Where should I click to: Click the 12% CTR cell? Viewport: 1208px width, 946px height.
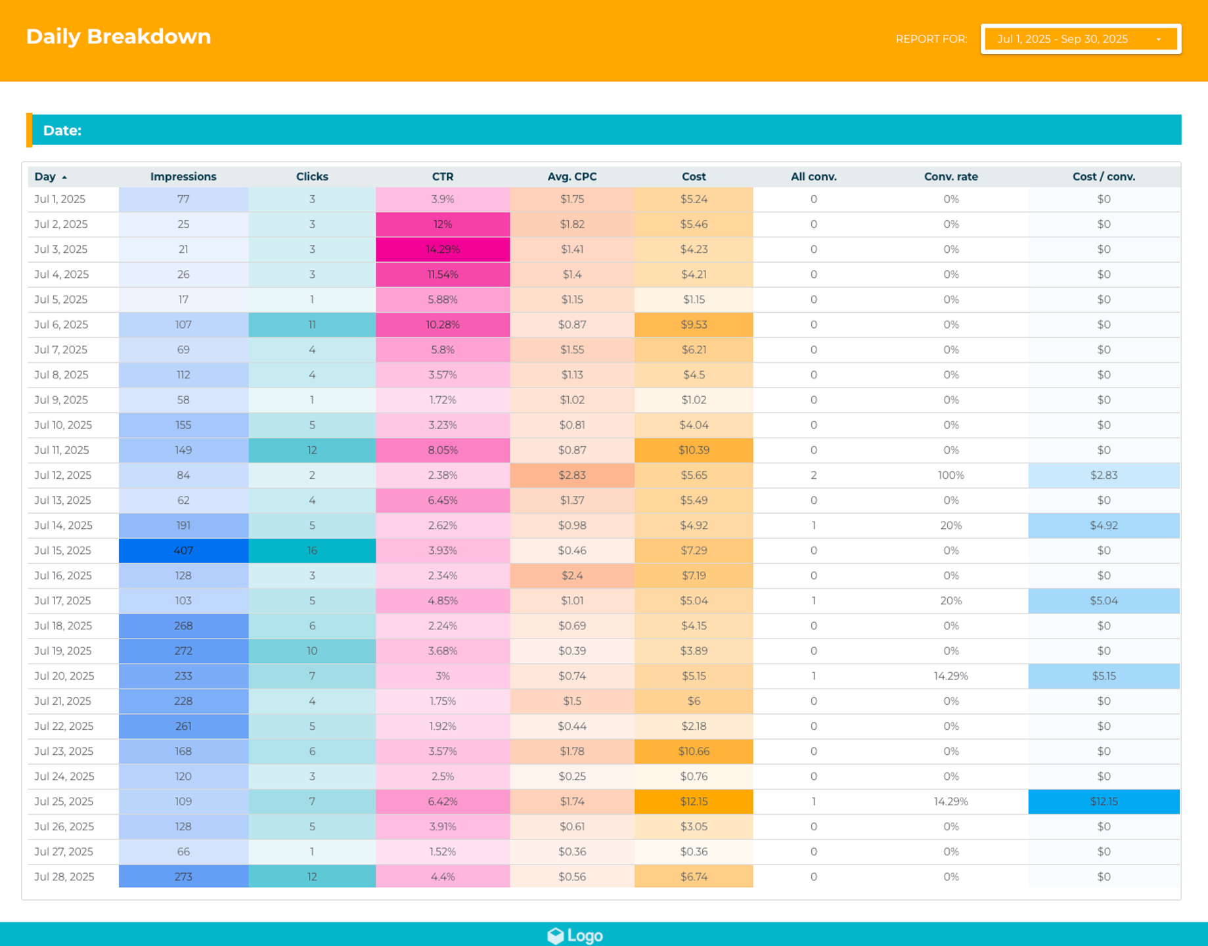point(443,224)
